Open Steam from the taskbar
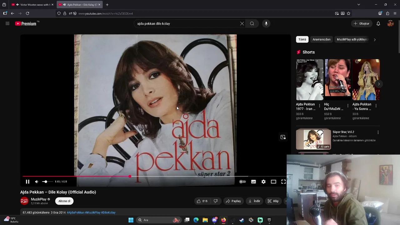The height and width of the screenshot is (225, 400). [x=242, y=220]
